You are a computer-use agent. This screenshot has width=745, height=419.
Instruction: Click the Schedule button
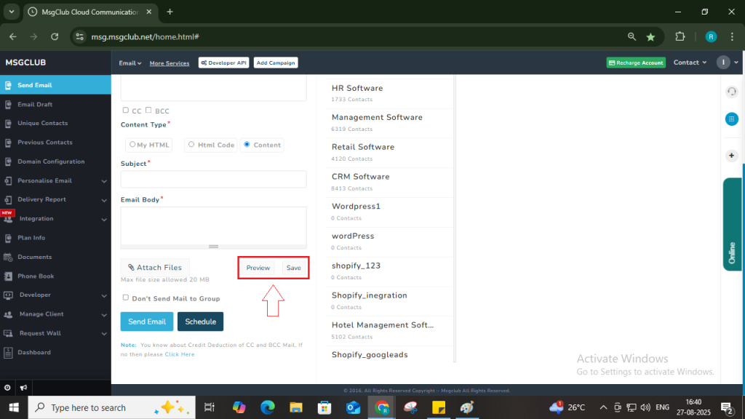point(201,322)
